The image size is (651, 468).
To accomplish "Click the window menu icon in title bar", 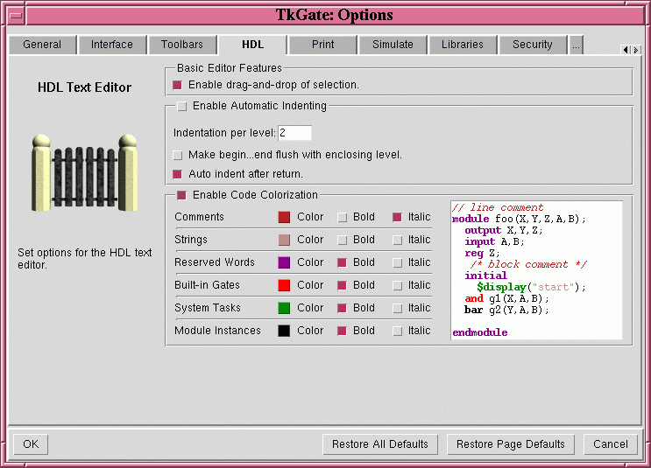I will coord(13,15).
